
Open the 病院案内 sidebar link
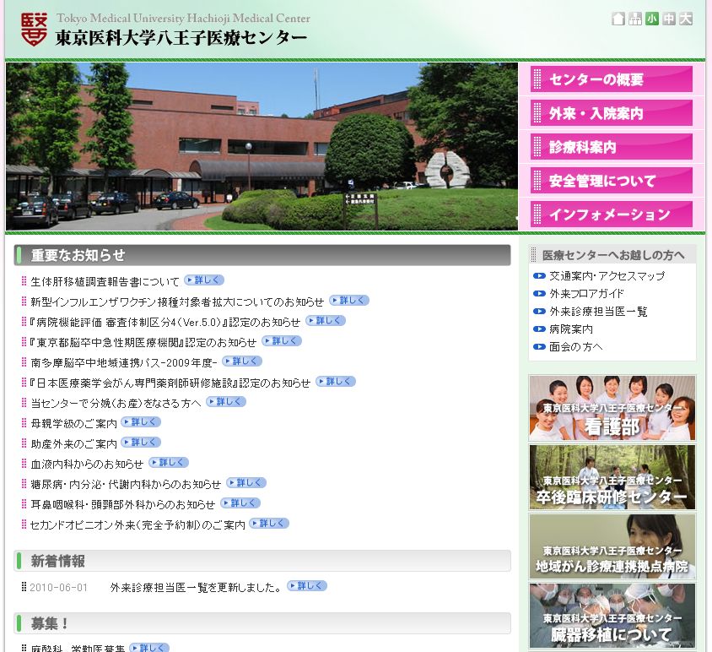571,329
